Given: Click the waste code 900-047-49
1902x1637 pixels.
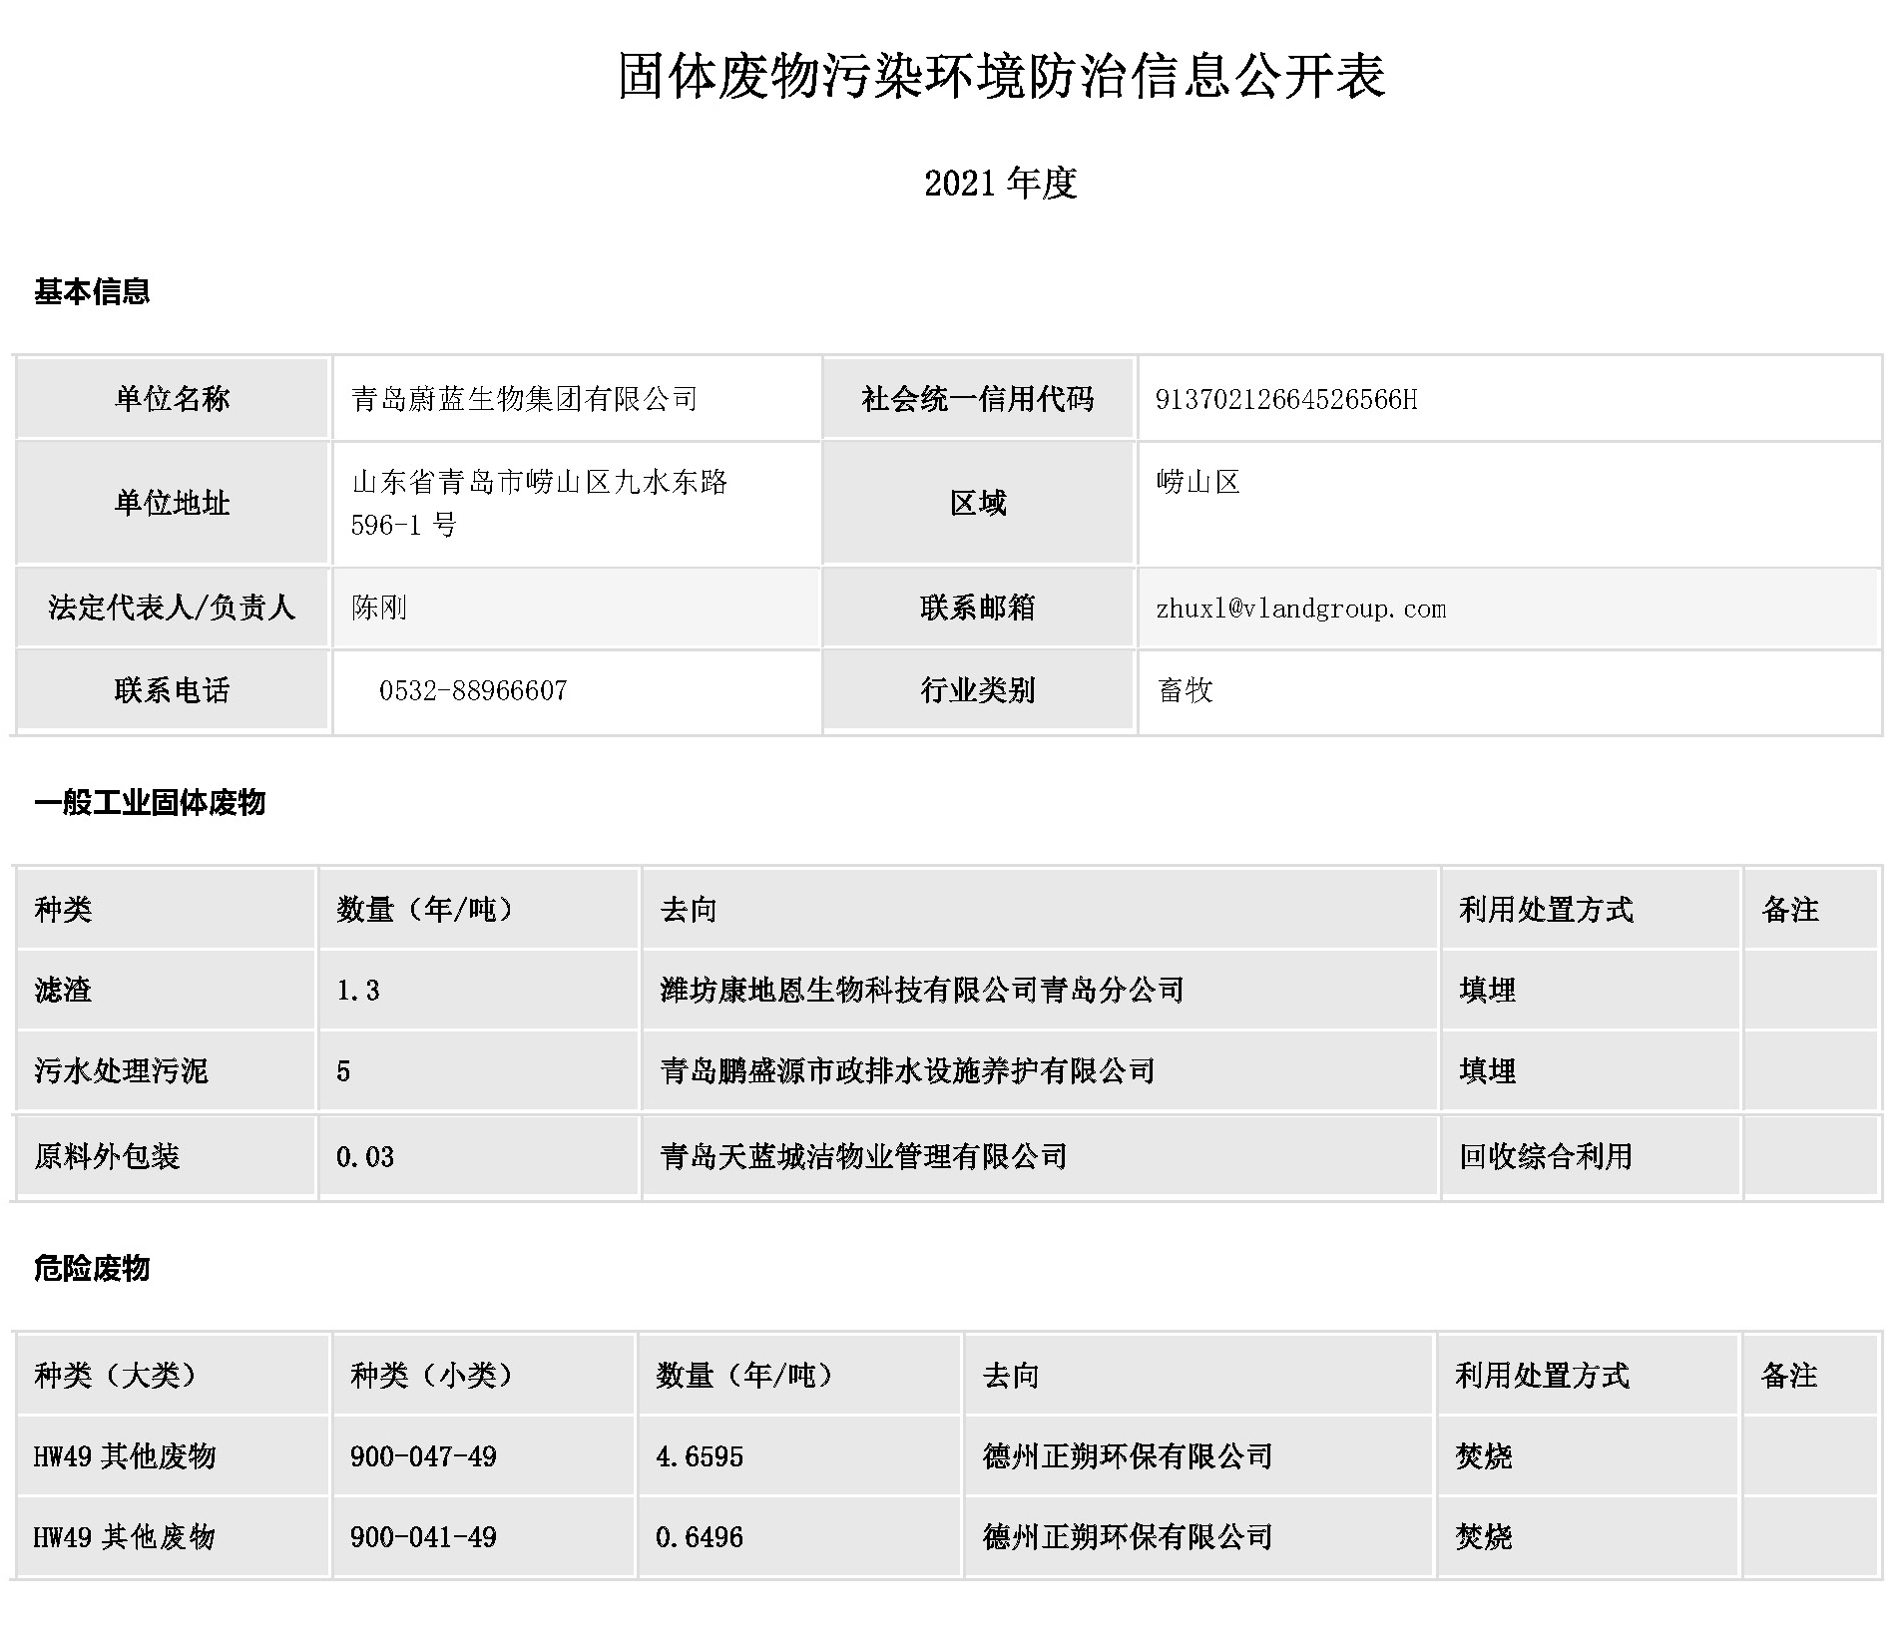Looking at the screenshot, I should tap(423, 1456).
